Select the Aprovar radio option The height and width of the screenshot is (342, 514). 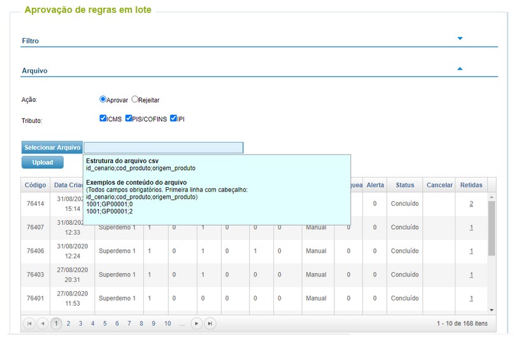(x=103, y=99)
